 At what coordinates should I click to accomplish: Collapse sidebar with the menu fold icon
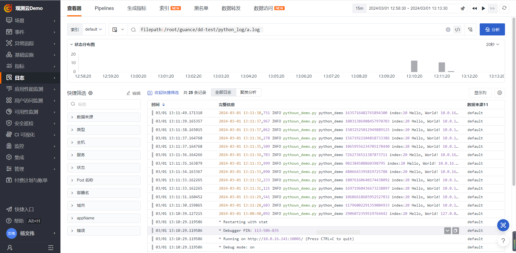click(51, 248)
